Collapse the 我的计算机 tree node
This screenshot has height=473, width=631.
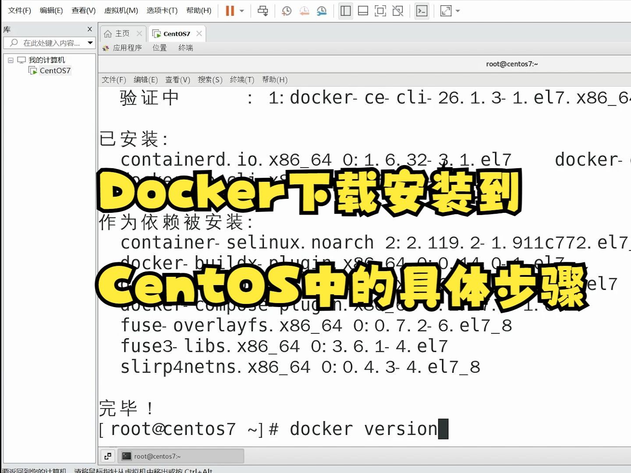pos(11,60)
